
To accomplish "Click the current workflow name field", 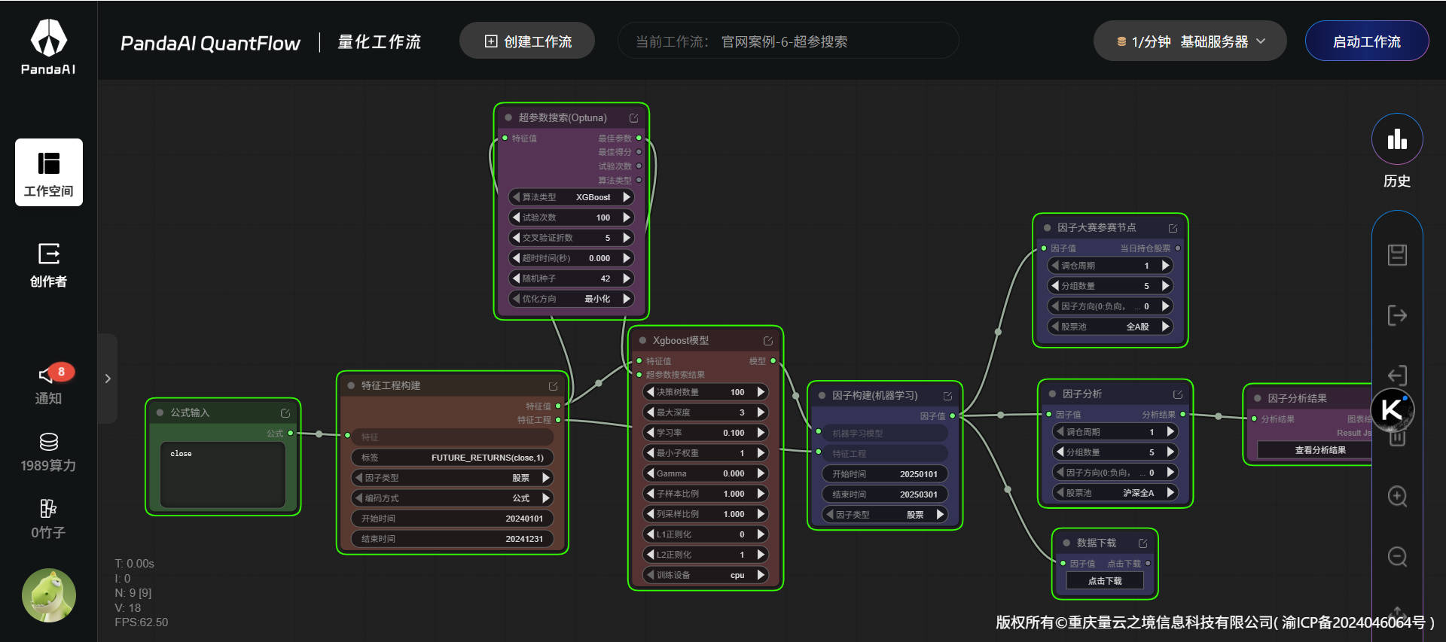I will (x=788, y=41).
